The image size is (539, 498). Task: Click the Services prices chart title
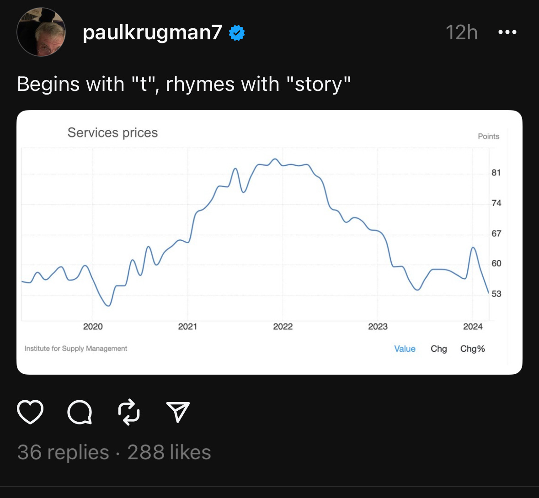pyautogui.click(x=112, y=132)
